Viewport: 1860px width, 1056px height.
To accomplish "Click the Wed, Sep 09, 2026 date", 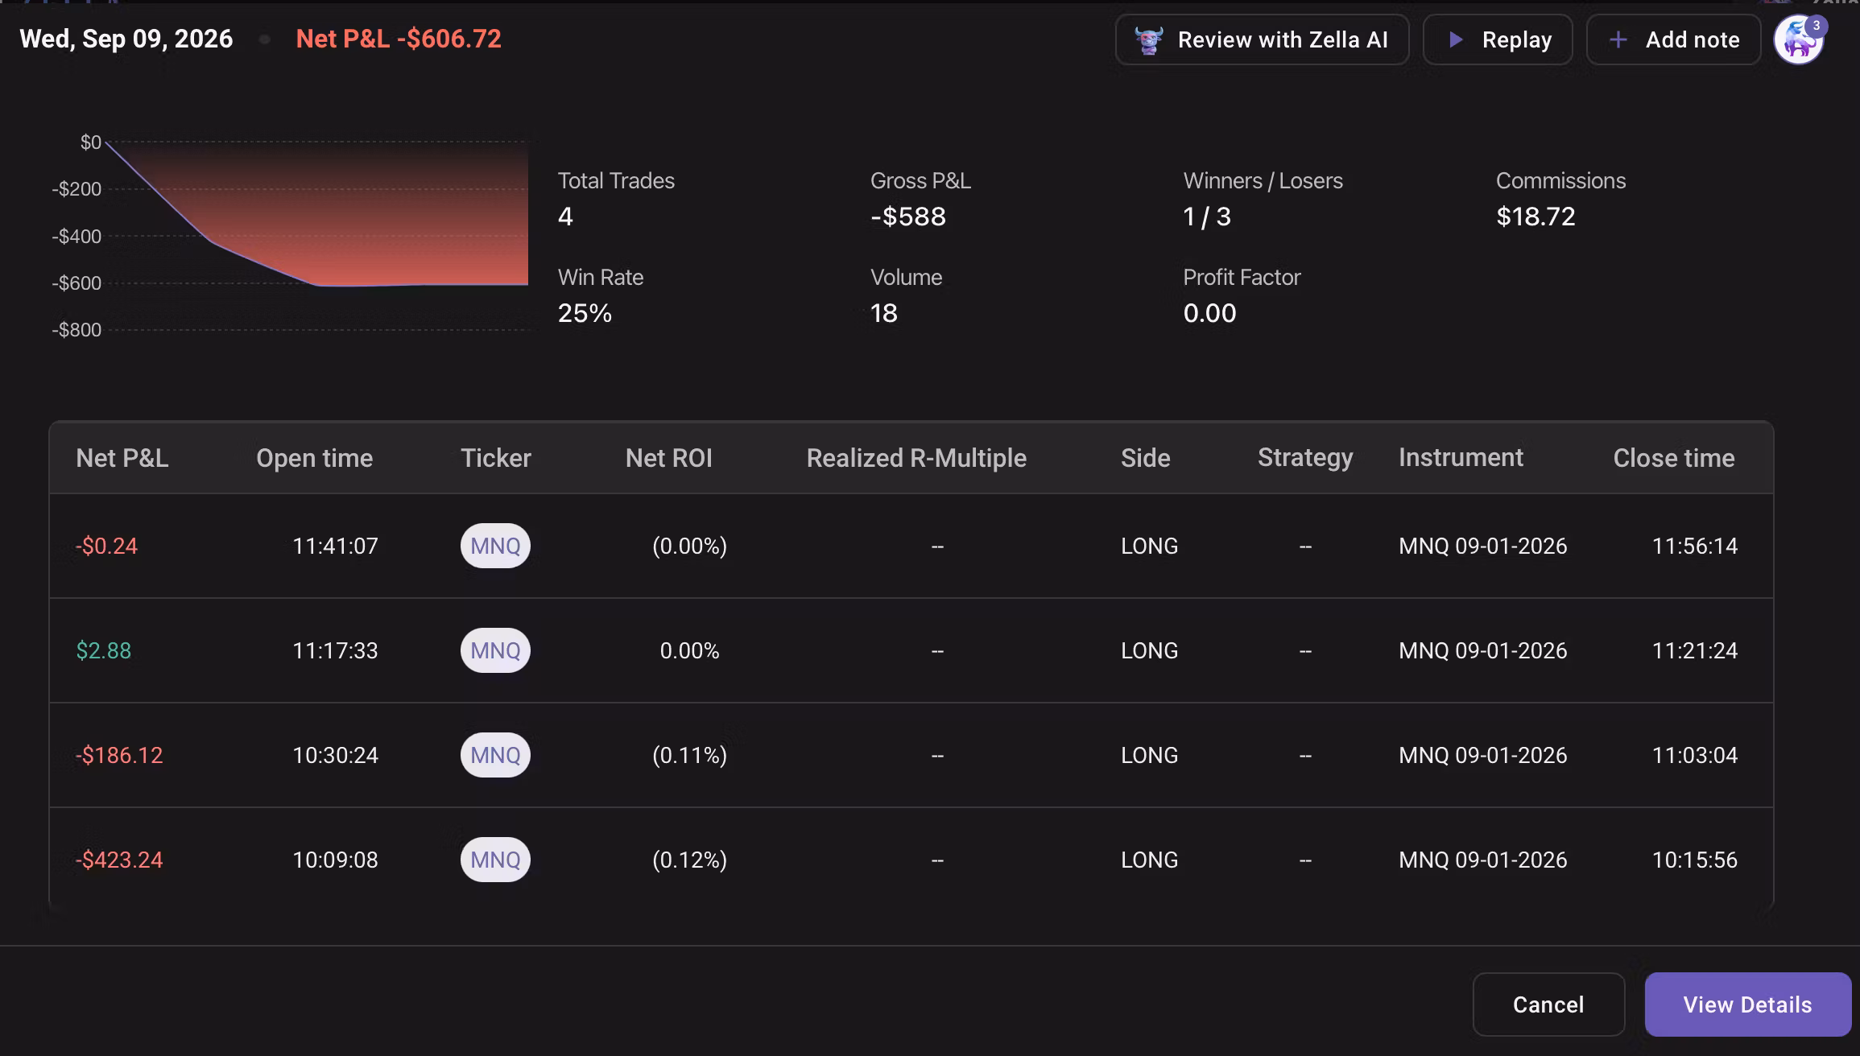I will pyautogui.click(x=126, y=39).
